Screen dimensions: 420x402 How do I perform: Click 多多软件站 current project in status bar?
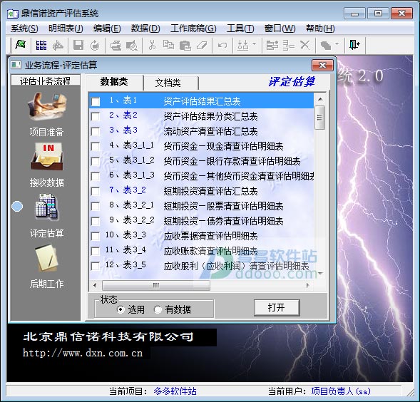[x=175, y=391]
